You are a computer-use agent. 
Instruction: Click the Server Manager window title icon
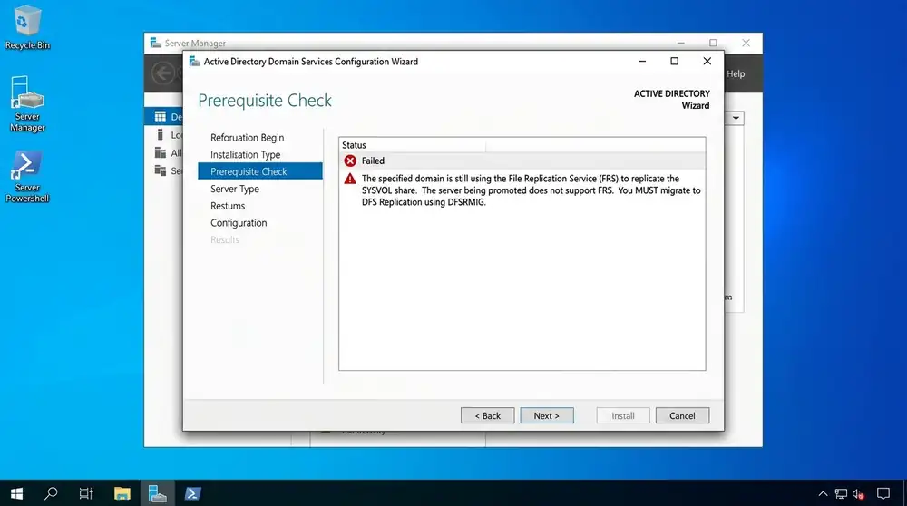tap(155, 43)
